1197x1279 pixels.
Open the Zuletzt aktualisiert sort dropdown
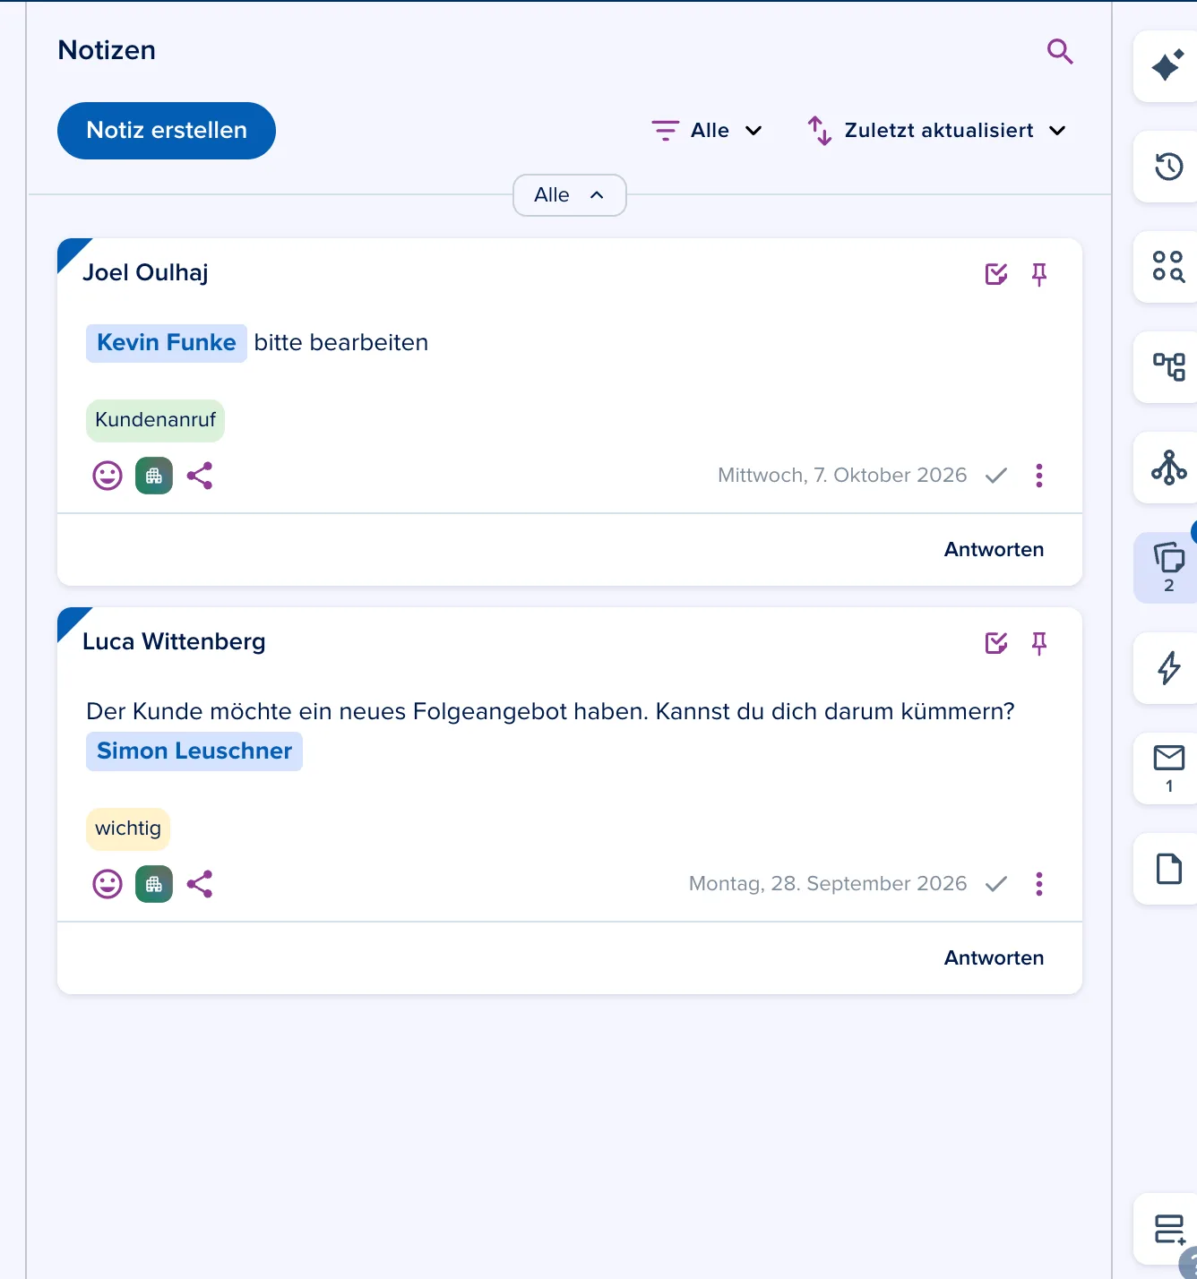936,131
